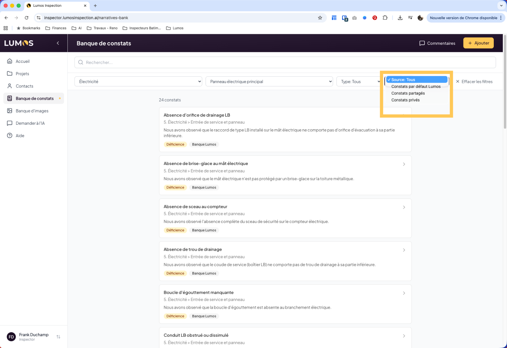The width and height of the screenshot is (507, 348).
Task: Open the Aide help page
Action: (20, 136)
